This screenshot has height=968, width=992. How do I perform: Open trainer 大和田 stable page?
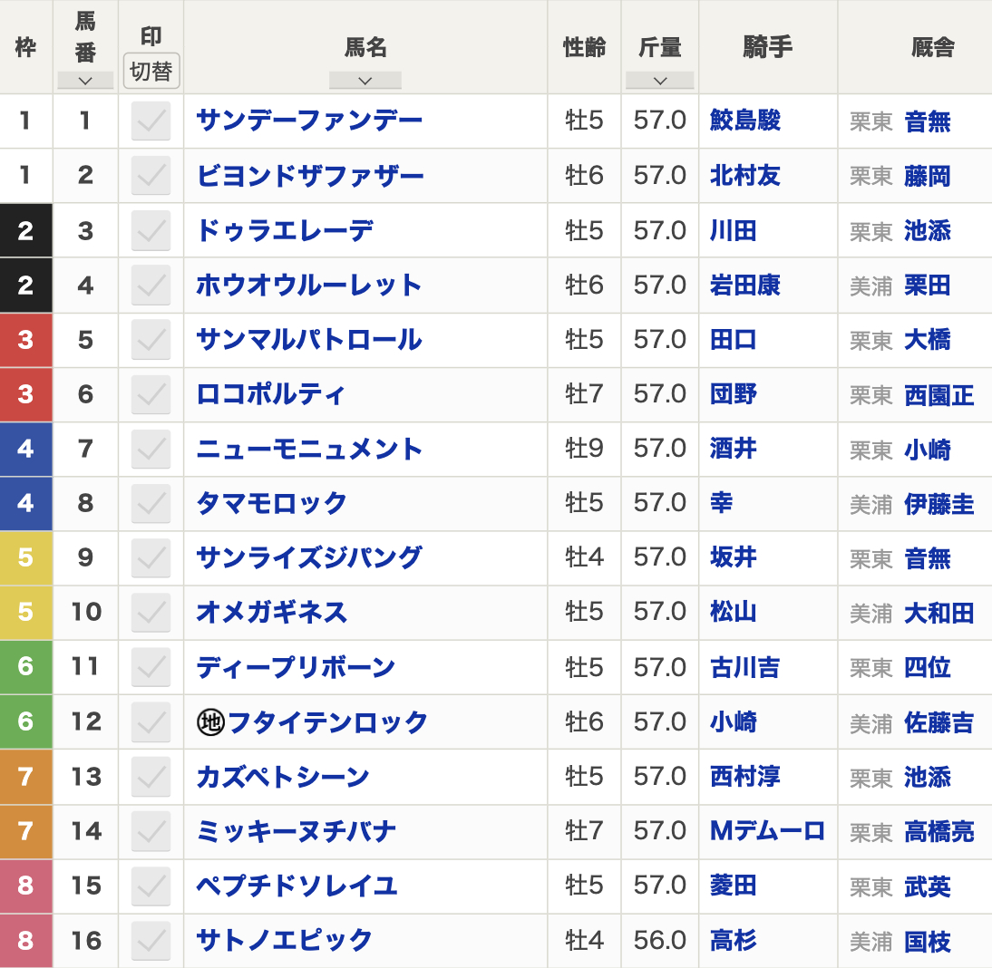939,614
